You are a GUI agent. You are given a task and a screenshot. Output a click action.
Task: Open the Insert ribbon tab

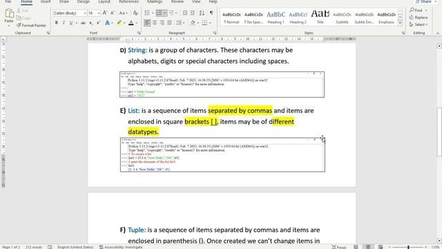[x=46, y=1]
